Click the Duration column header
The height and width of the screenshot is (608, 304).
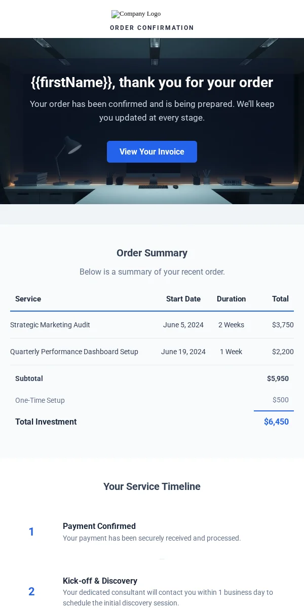pos(232,299)
